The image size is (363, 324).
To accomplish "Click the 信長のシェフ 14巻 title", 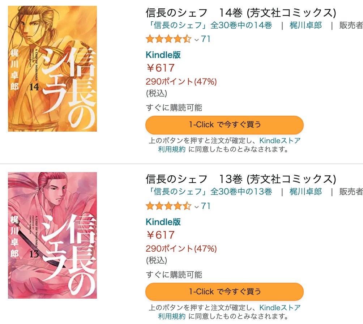I will tap(241, 13).
